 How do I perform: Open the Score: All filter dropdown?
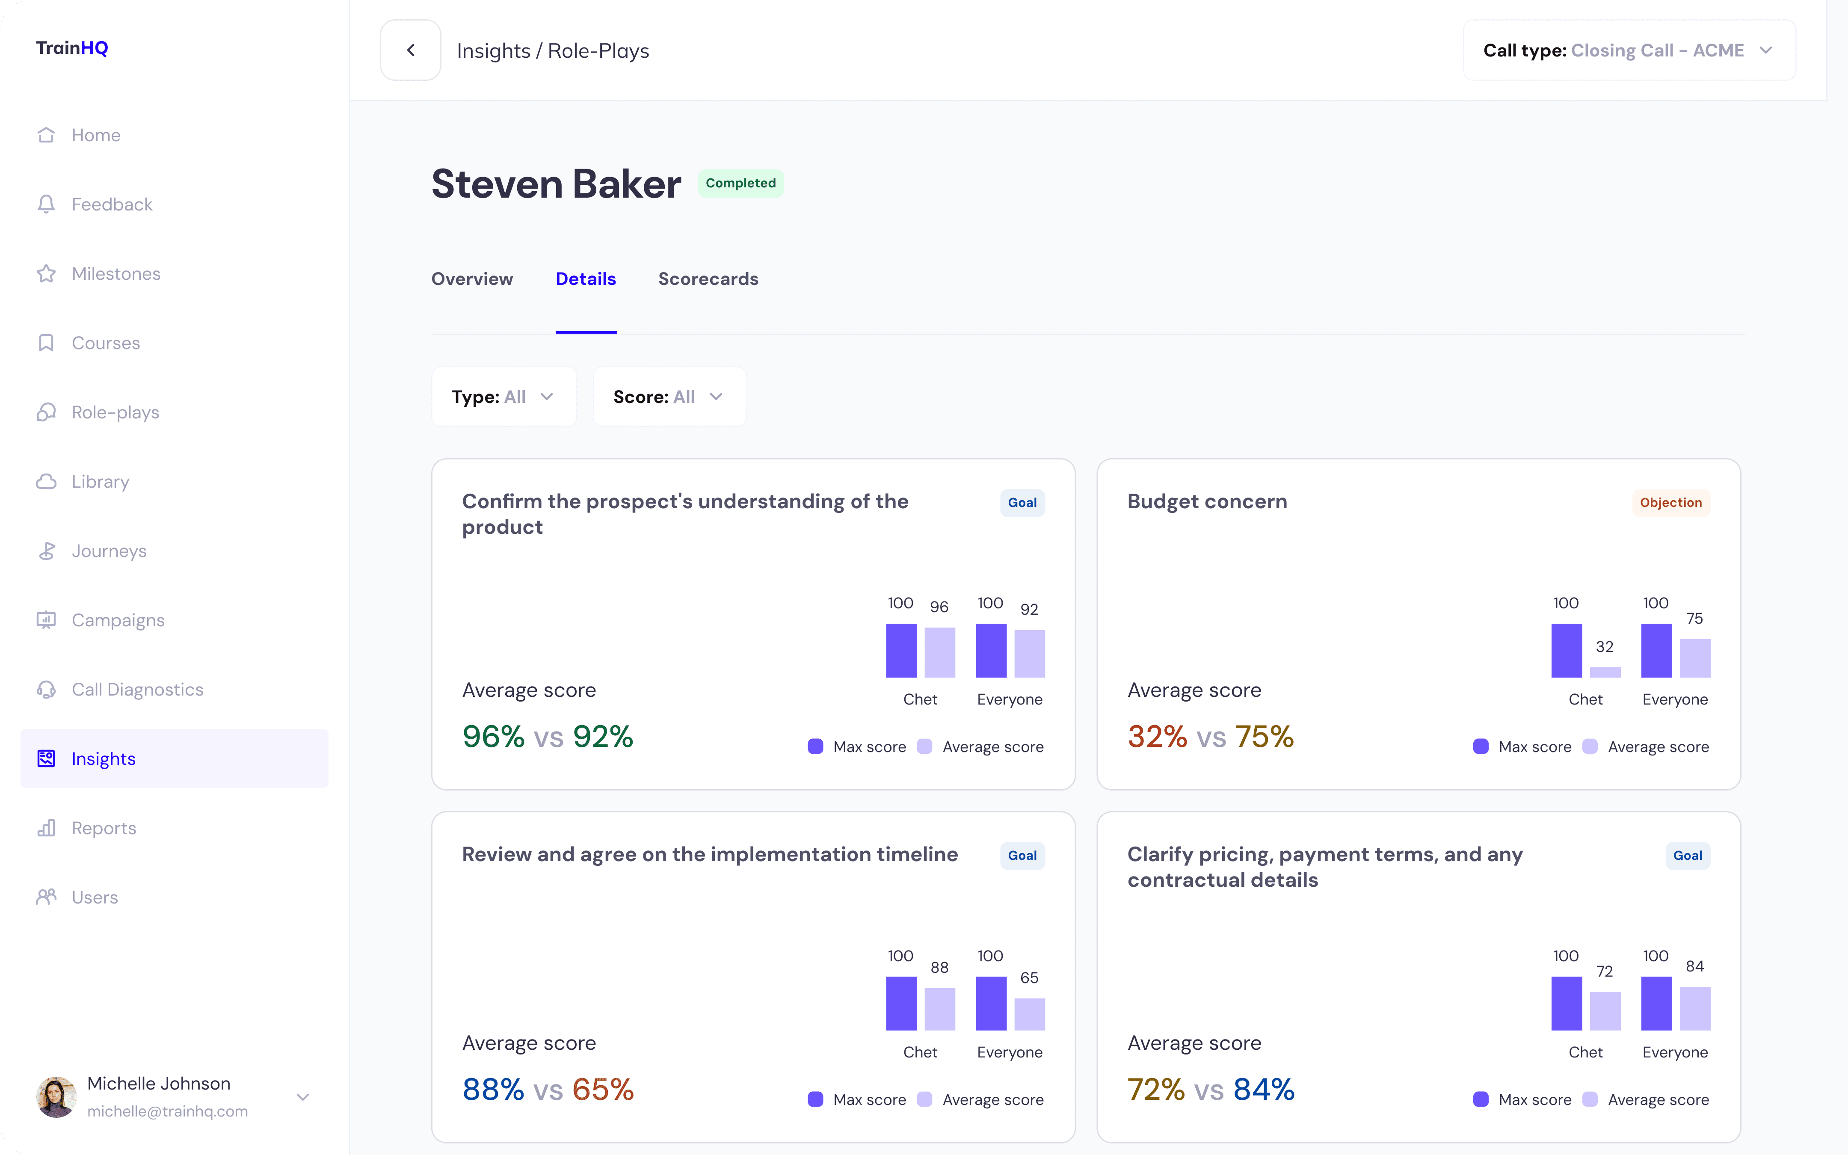(x=669, y=397)
